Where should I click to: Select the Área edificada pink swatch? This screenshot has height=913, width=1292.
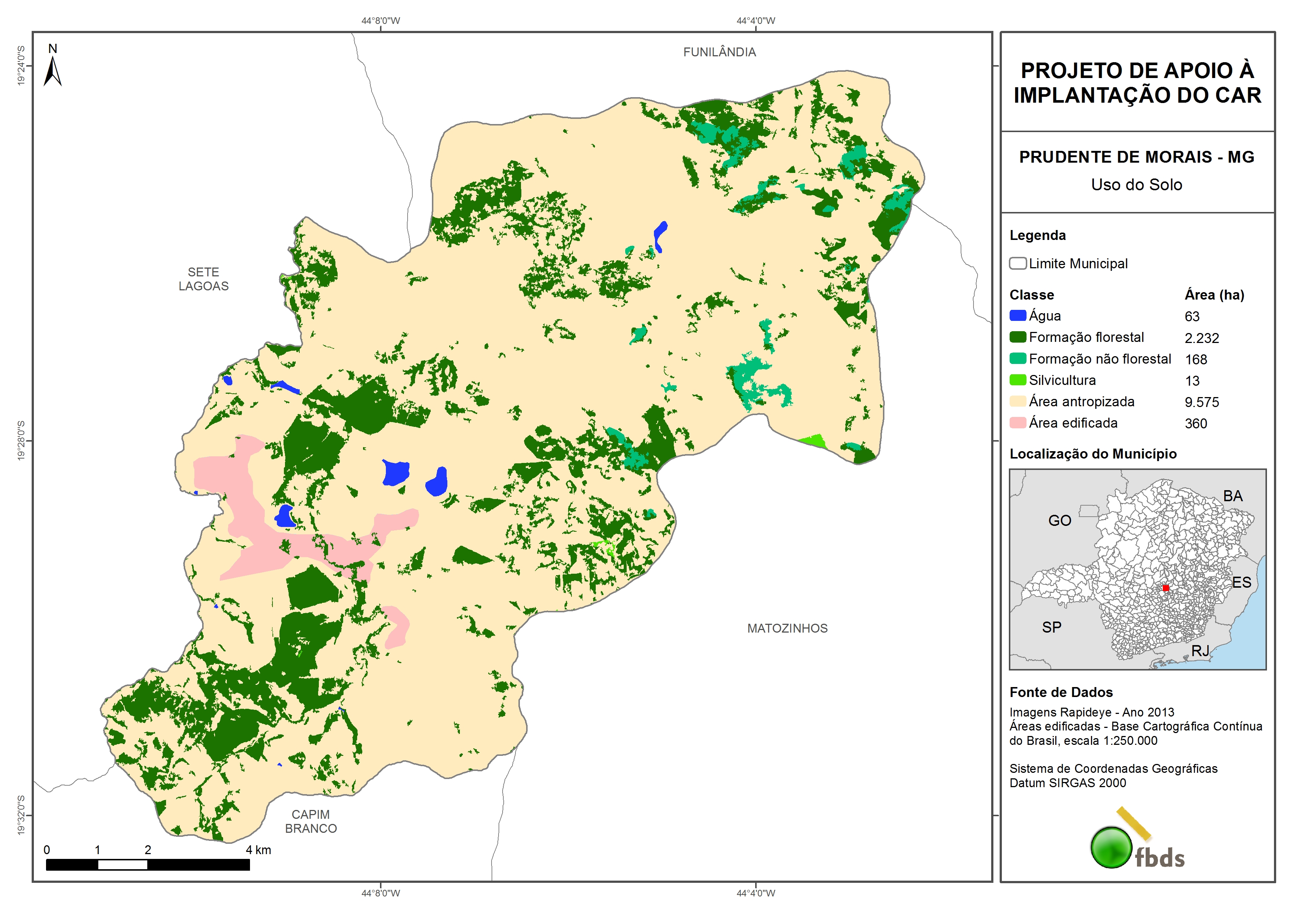1017,422
